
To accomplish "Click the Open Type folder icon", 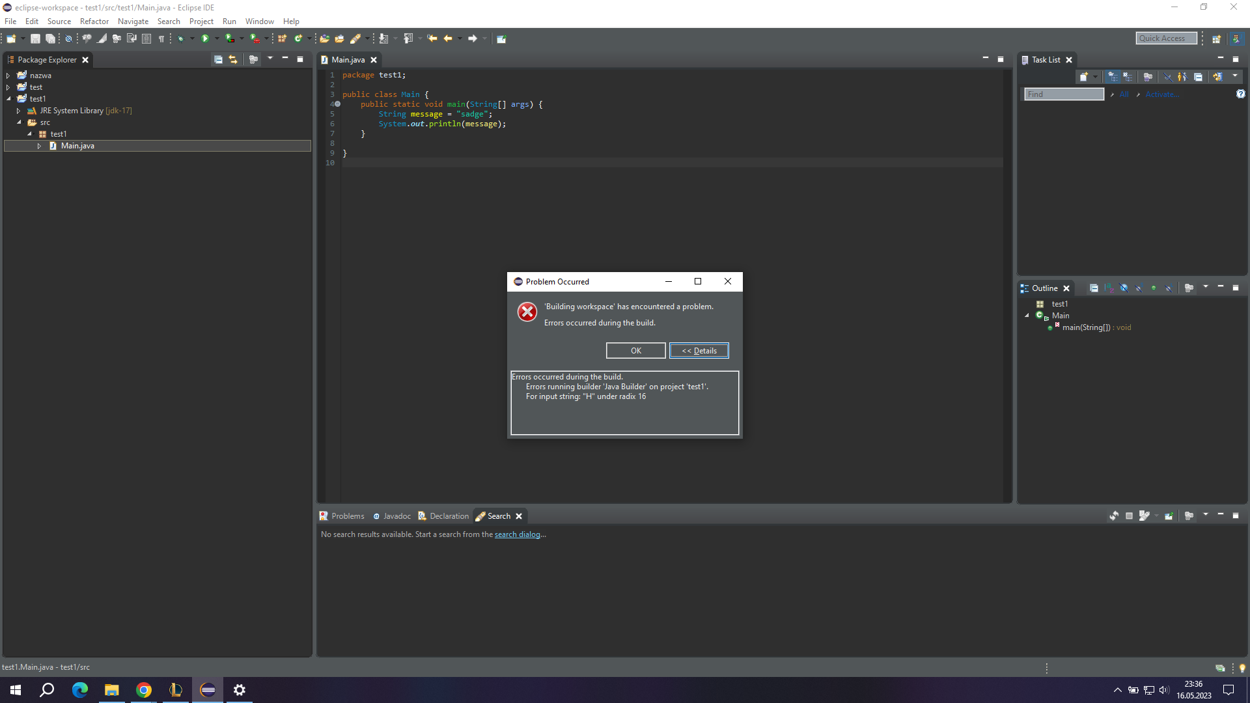I will click(x=324, y=38).
